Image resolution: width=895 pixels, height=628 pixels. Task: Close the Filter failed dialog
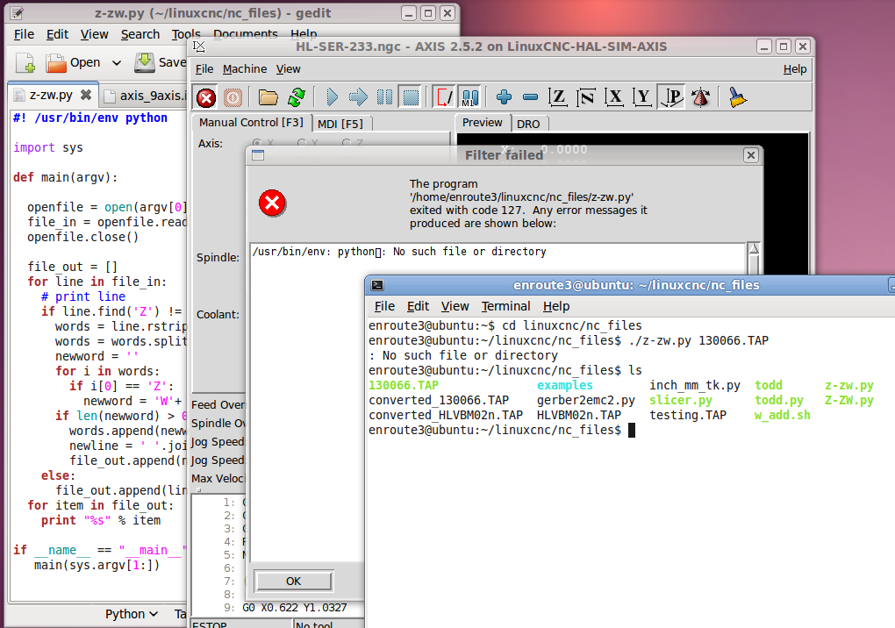click(x=751, y=155)
